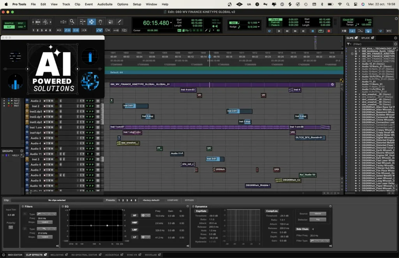Select the Grabber hand tool
399x258 pixels.
tap(101, 22)
